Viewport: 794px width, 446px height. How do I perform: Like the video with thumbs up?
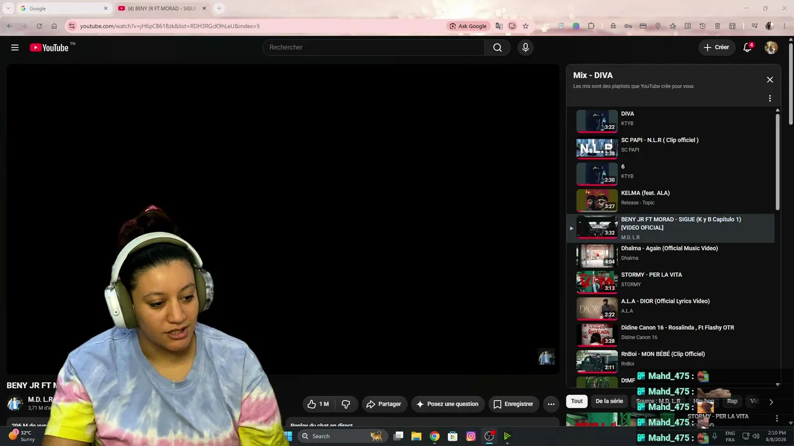coord(318,404)
